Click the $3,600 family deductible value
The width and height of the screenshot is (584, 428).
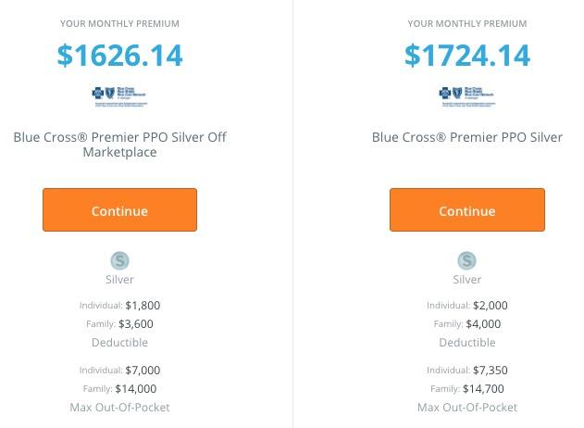click(x=136, y=324)
